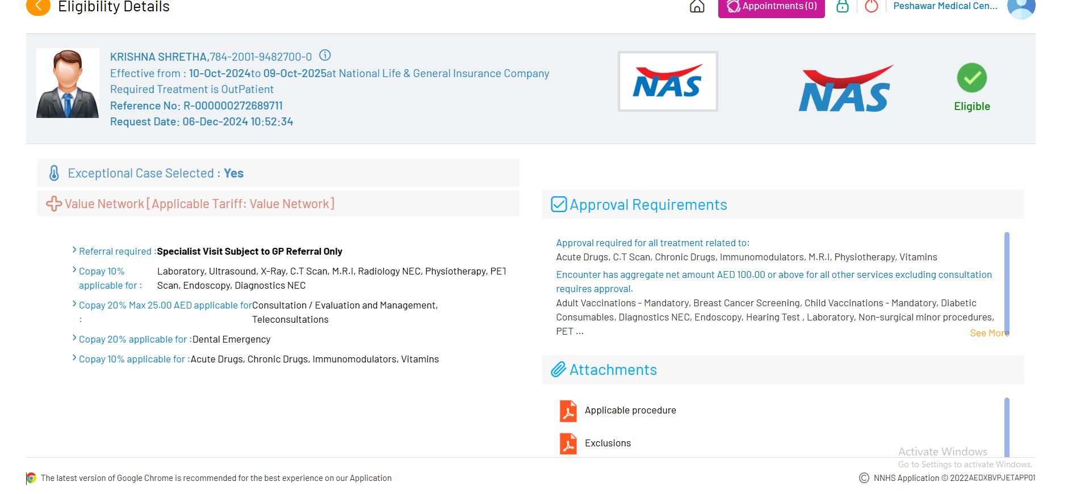Click the patient photo thumbnail
Image resolution: width=1068 pixels, height=494 pixels.
[68, 83]
